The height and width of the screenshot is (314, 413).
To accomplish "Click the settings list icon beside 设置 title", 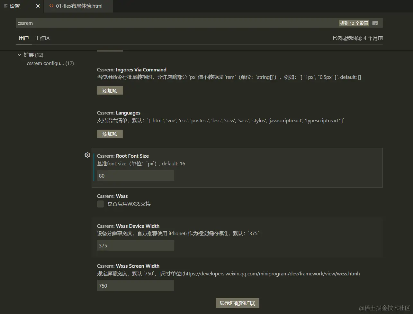I will click(5, 6).
